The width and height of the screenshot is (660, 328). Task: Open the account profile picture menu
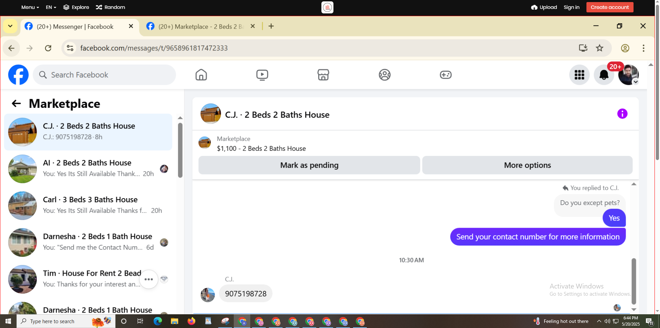pos(628,75)
